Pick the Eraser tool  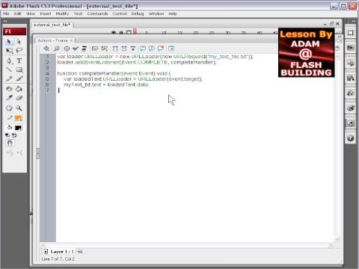tap(19, 98)
